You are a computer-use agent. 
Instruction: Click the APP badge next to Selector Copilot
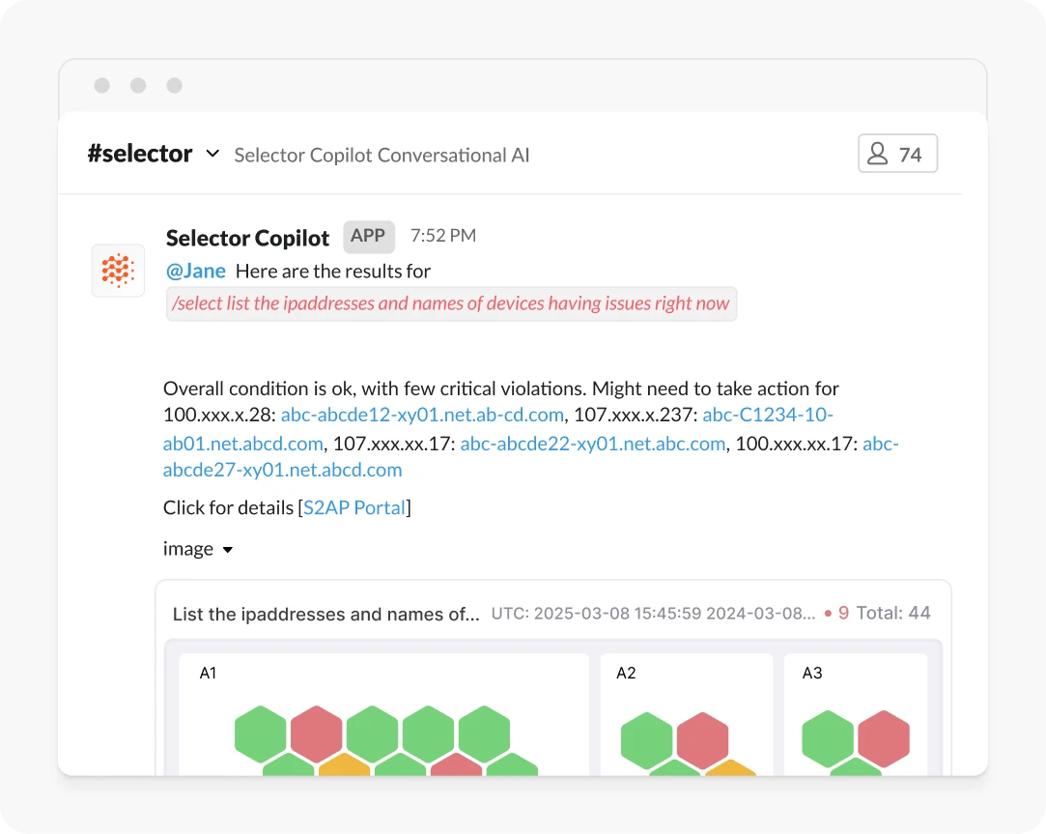click(x=369, y=236)
